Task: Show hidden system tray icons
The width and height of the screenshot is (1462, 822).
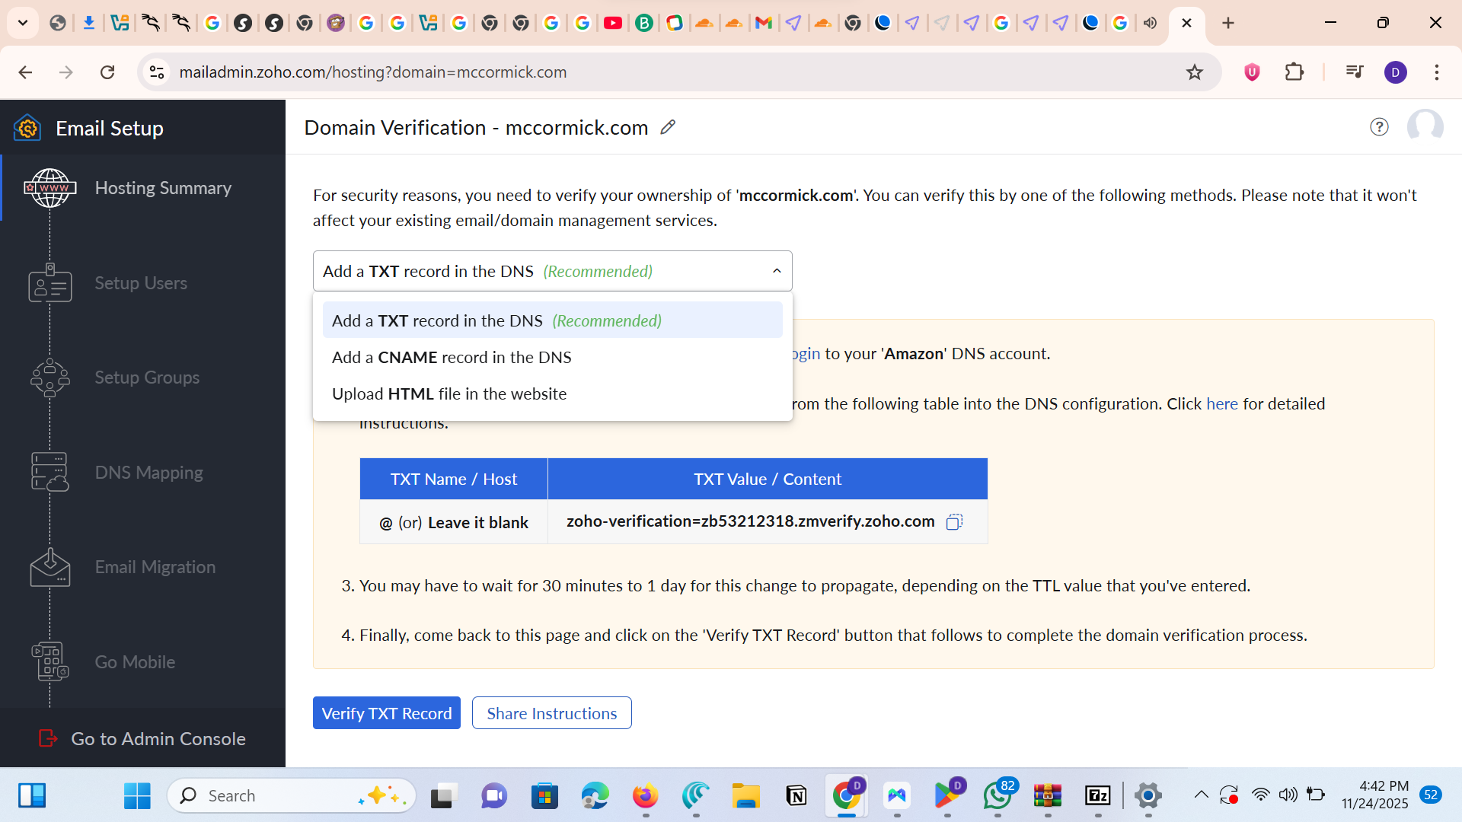Action: [x=1202, y=795]
